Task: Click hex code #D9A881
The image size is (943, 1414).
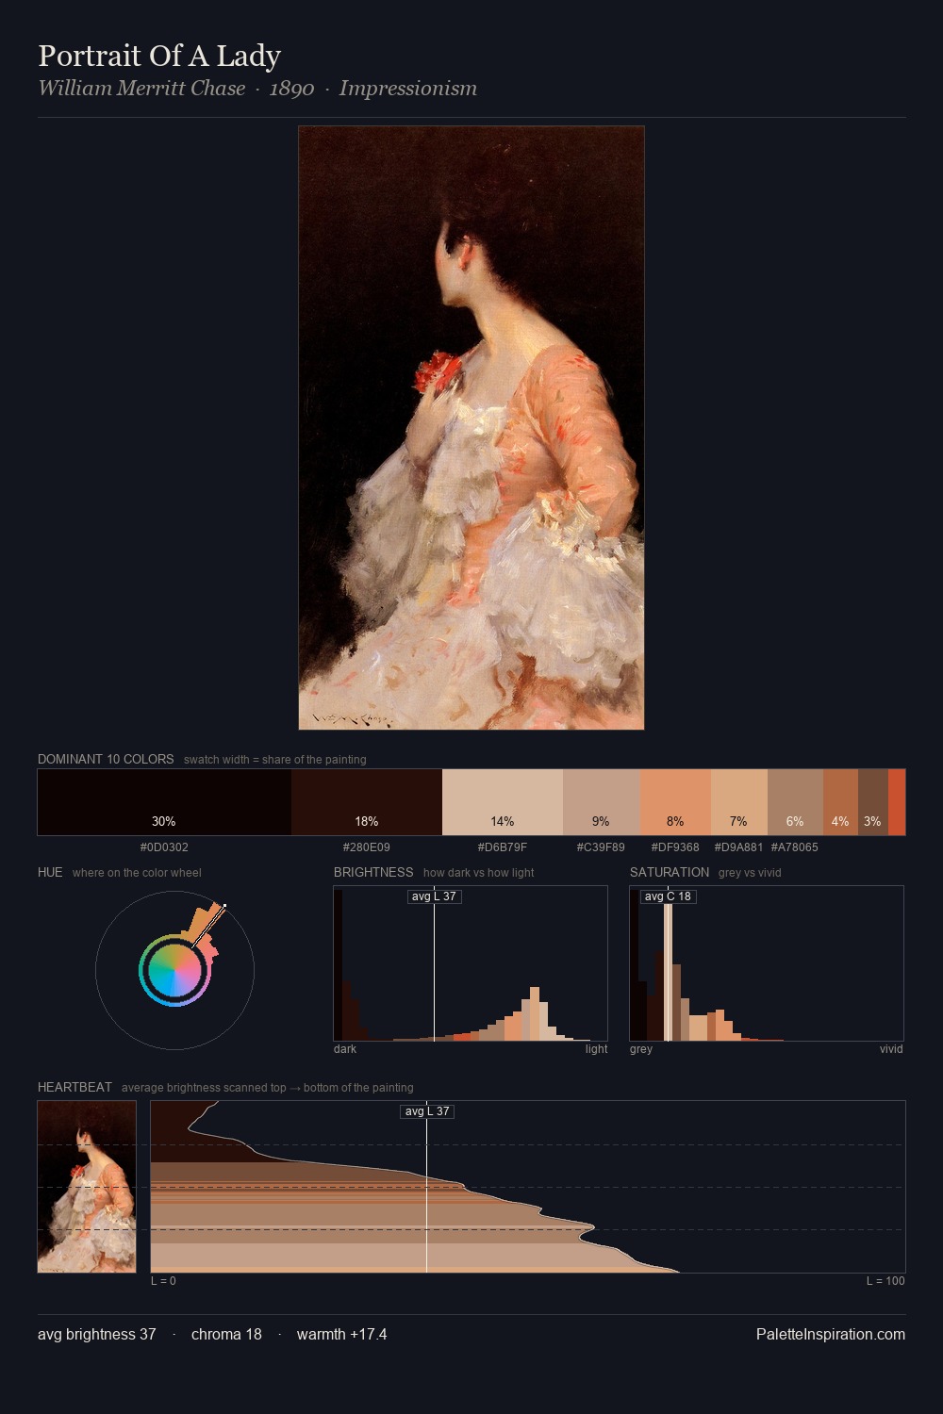Action: [x=738, y=847]
